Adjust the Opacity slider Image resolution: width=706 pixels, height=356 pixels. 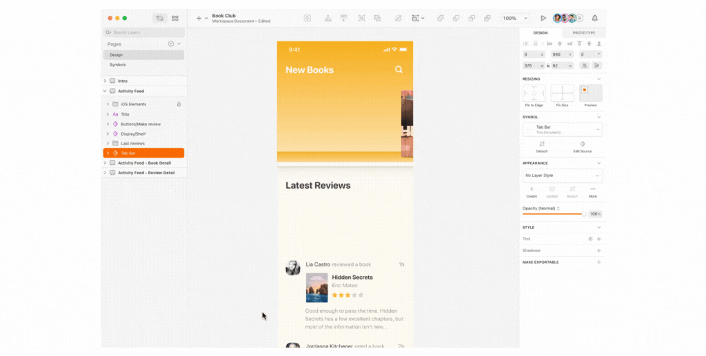554,214
